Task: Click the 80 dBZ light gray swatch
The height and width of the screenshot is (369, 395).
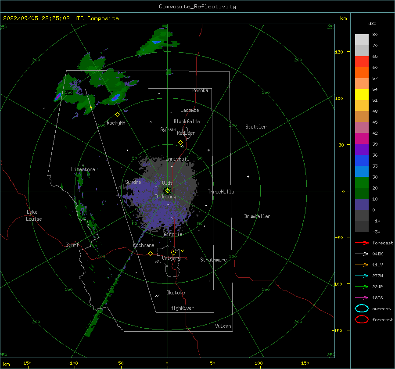Action: tap(362, 39)
